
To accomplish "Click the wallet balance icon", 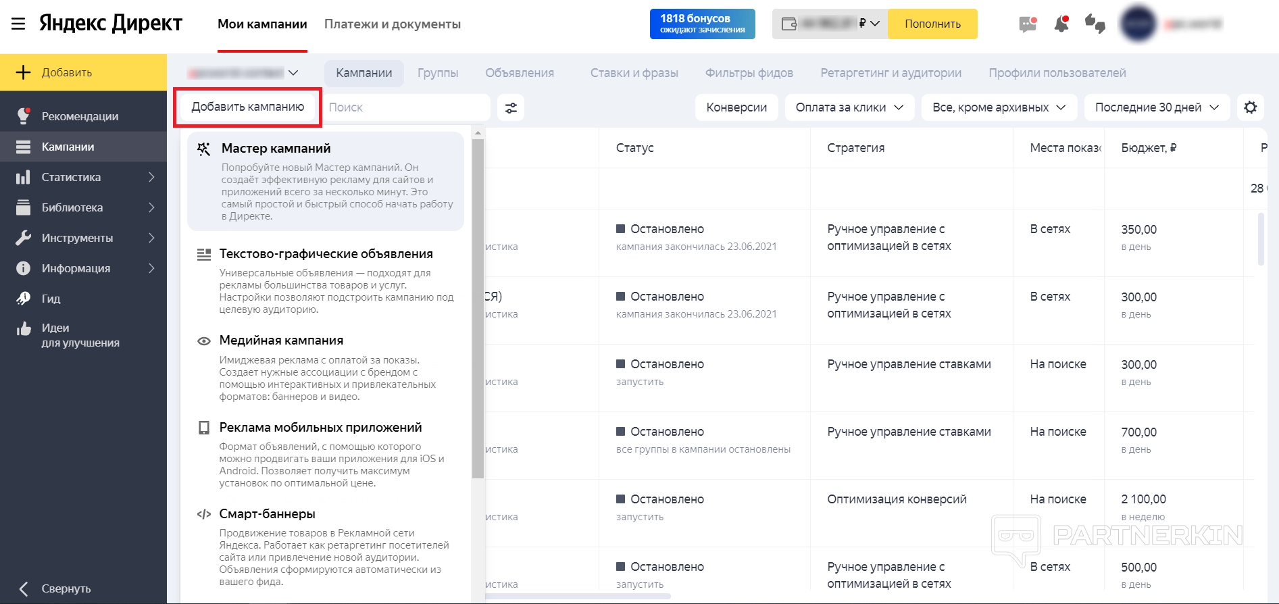I will coord(788,24).
